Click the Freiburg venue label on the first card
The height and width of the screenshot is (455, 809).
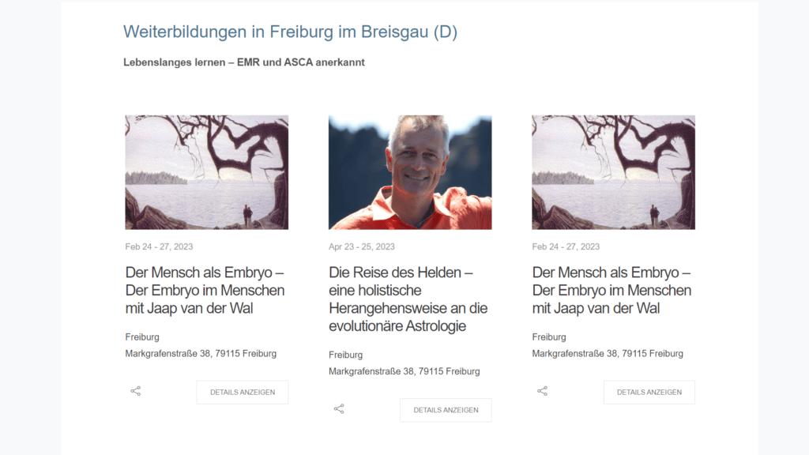142,337
